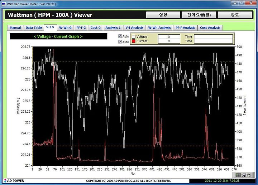Go to the Analysis 1 tab
The width and height of the screenshot is (258, 185).
113,28
